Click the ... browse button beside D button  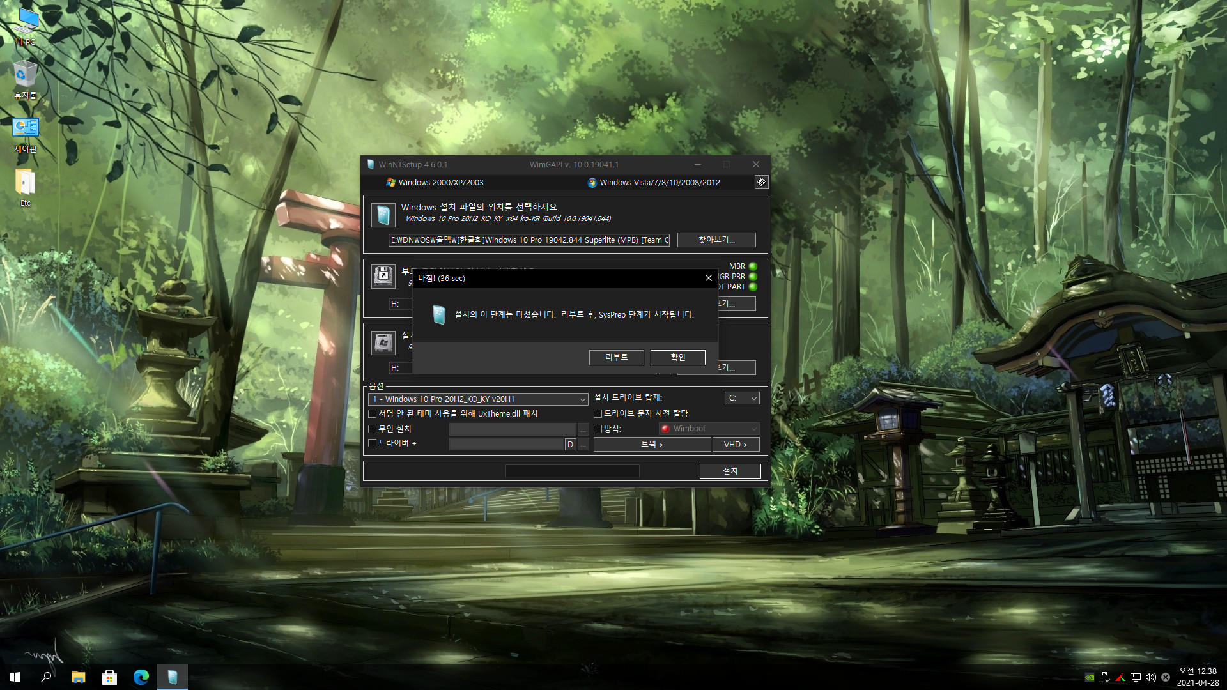tap(583, 444)
